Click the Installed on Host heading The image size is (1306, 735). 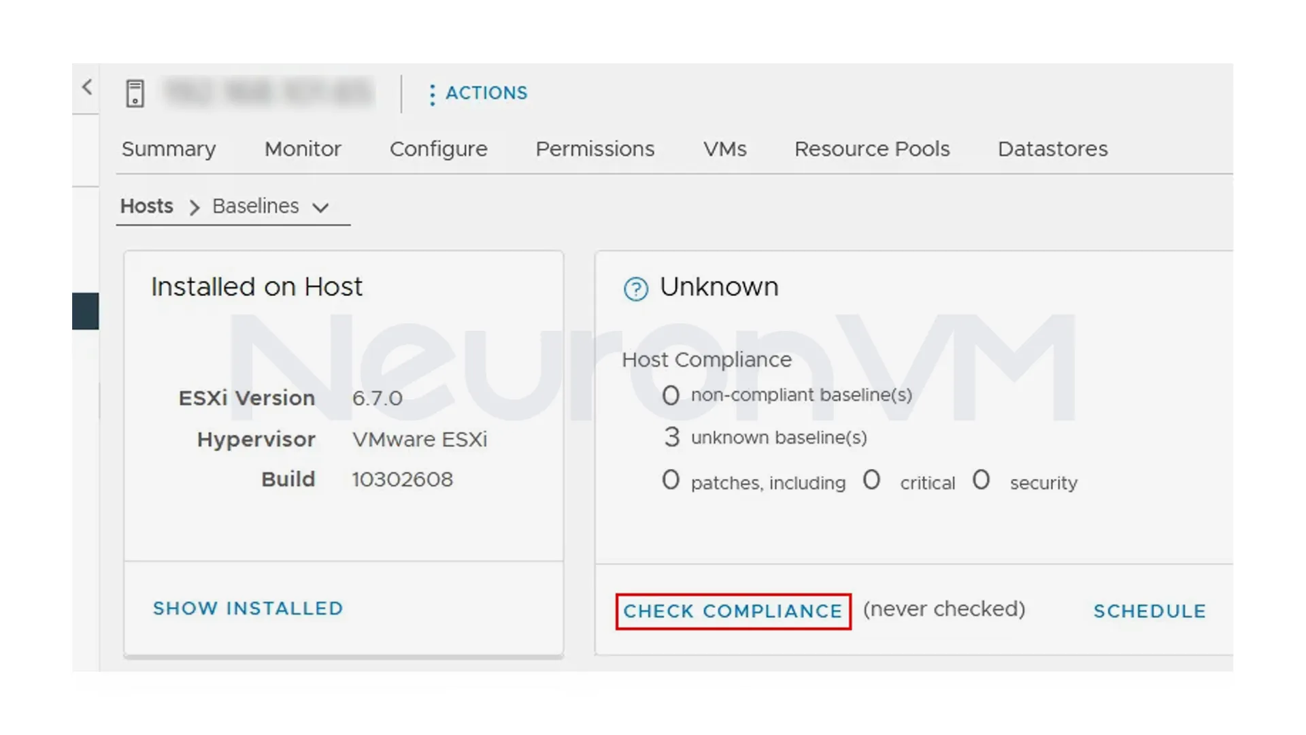[257, 287]
